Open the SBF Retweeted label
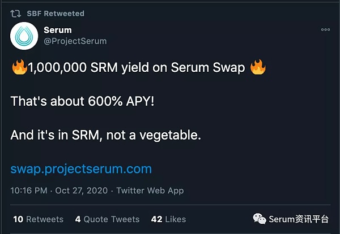The height and width of the screenshot is (234, 340). [56, 14]
